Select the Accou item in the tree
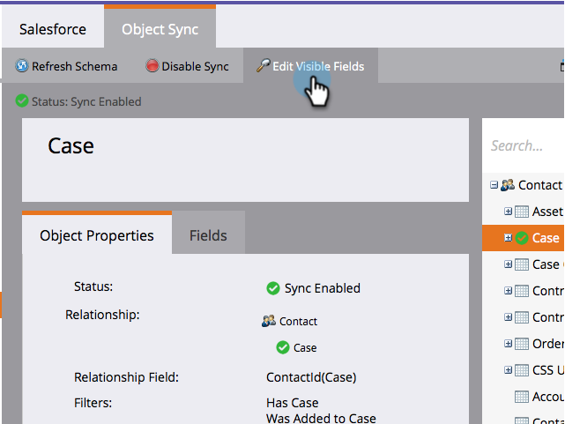This screenshot has width=565, height=424. click(546, 397)
